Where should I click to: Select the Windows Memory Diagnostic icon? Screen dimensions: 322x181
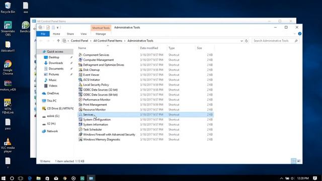pyautogui.click(x=80, y=139)
